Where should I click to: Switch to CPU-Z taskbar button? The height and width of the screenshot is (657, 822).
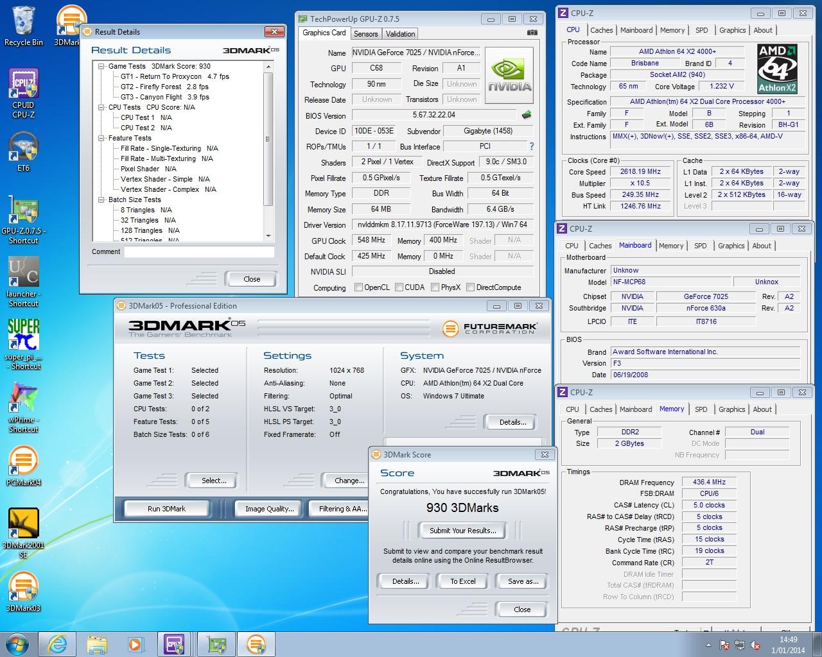click(174, 644)
